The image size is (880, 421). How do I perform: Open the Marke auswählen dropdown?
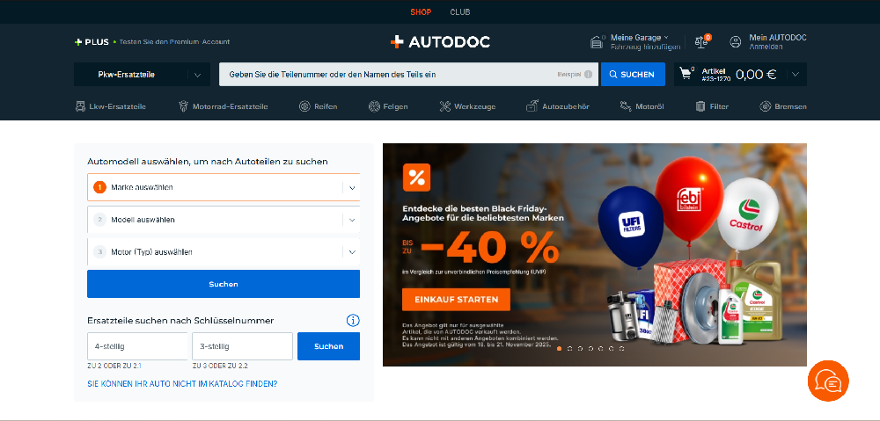(x=224, y=187)
